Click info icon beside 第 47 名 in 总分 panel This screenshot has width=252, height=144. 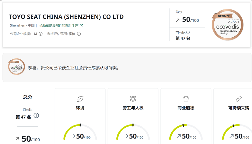tap(36, 115)
